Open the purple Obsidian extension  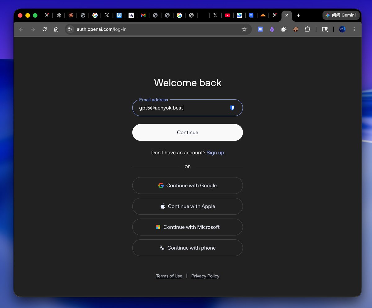pos(272,29)
